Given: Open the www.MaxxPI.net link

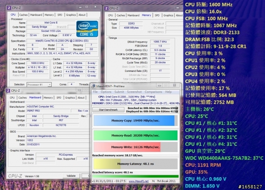Looking at the screenshot, I should (139, 181).
